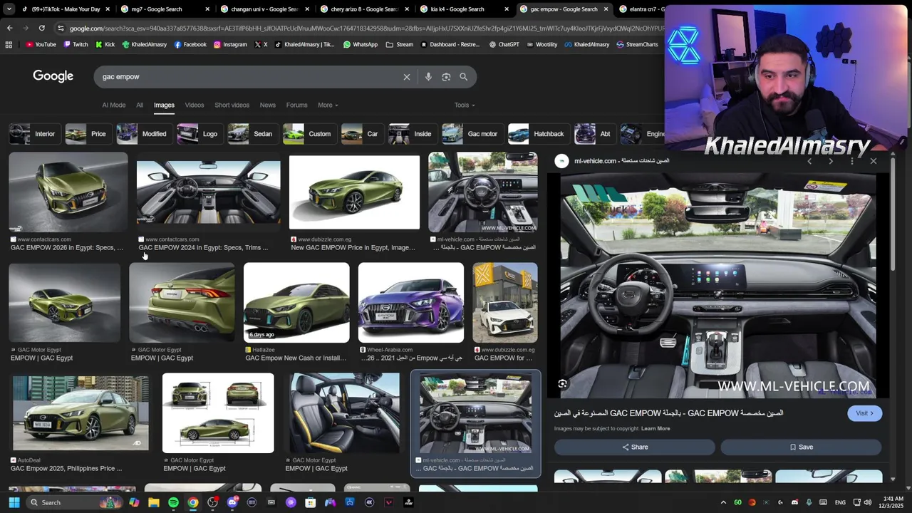Select the Short videos tab

point(232,105)
